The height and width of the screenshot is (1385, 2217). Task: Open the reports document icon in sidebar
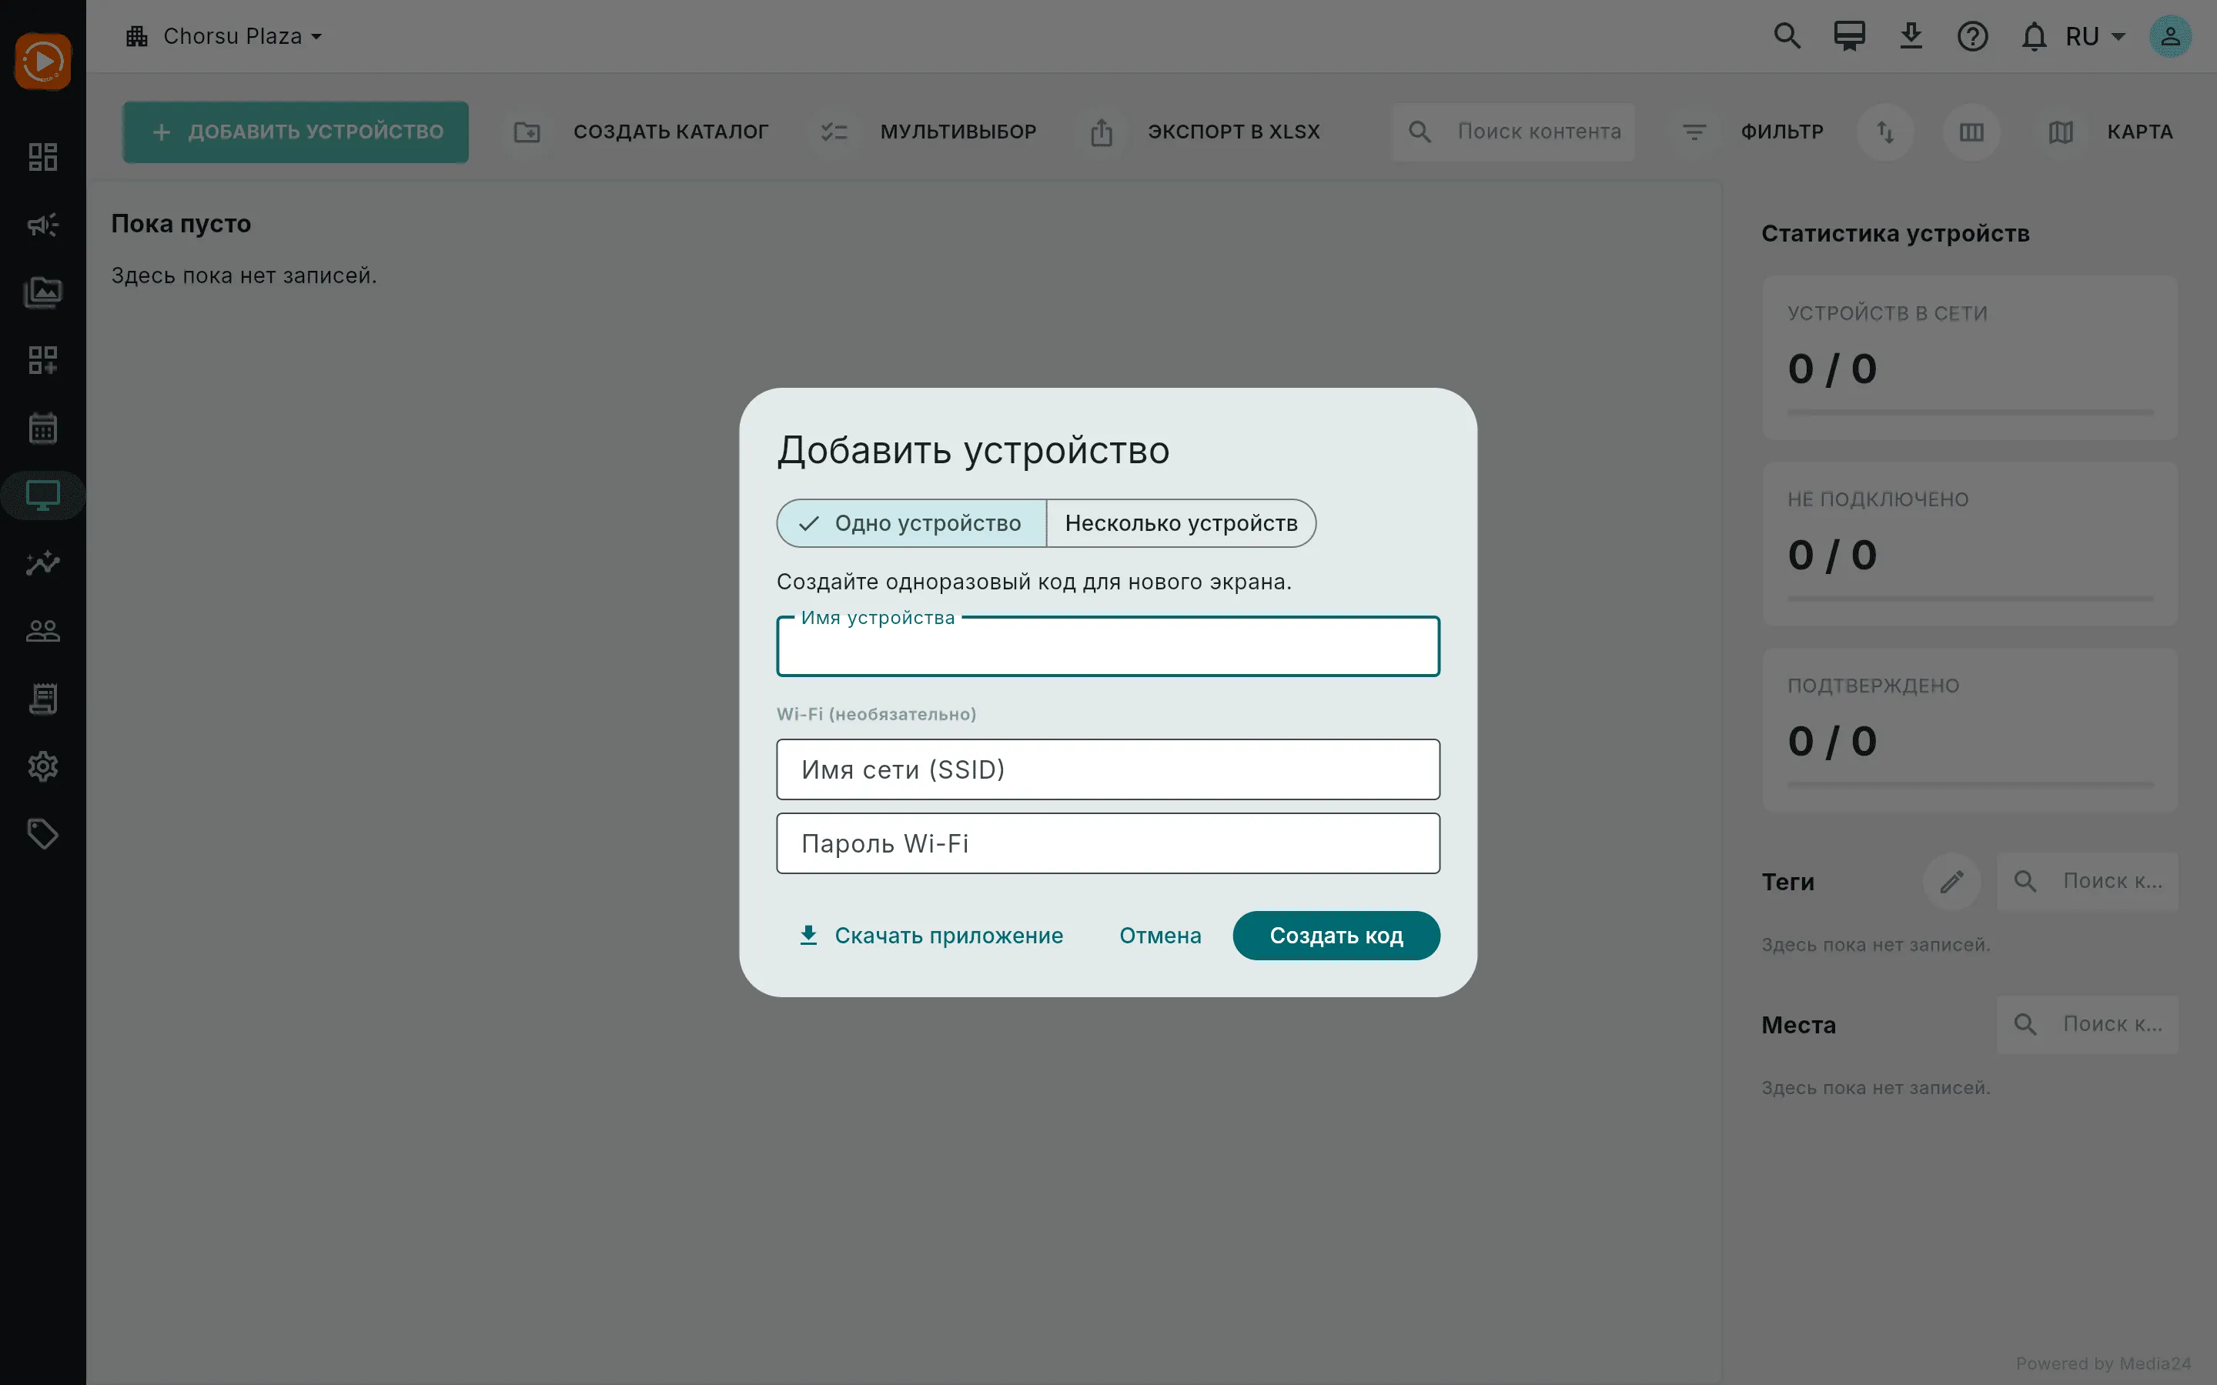(43, 699)
